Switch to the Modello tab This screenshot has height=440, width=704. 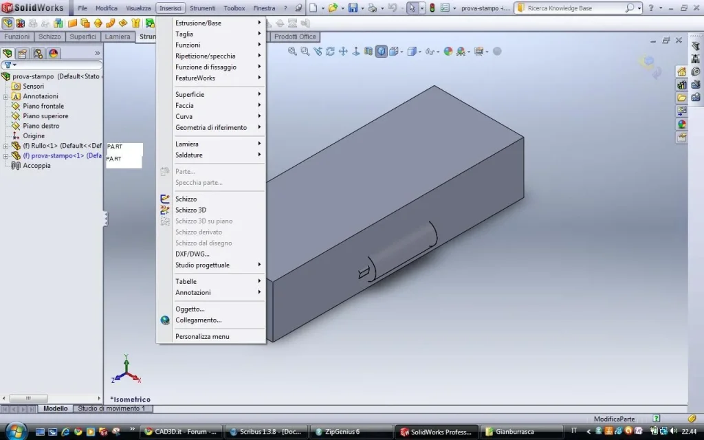55,408
